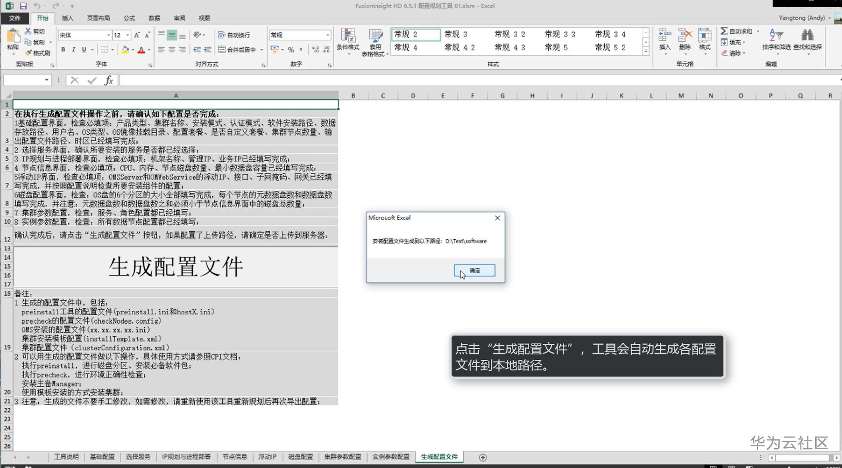Image resolution: width=842 pixels, height=468 pixels.
Task: Click the Paste clipboard icon
Action: [13, 36]
